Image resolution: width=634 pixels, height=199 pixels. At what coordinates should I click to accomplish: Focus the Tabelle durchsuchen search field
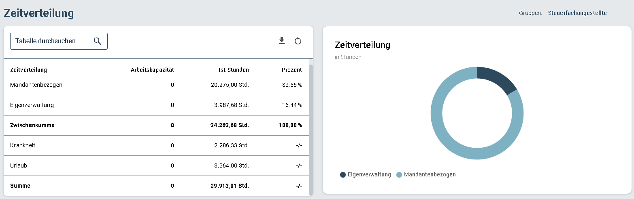59,41
